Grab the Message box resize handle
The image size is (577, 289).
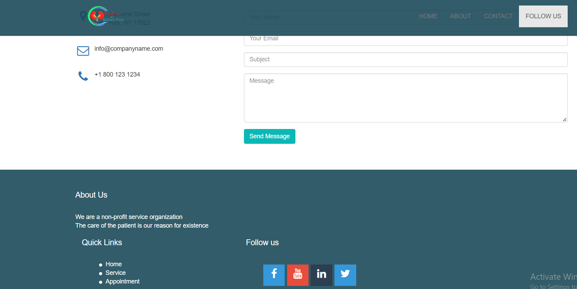[x=565, y=120]
